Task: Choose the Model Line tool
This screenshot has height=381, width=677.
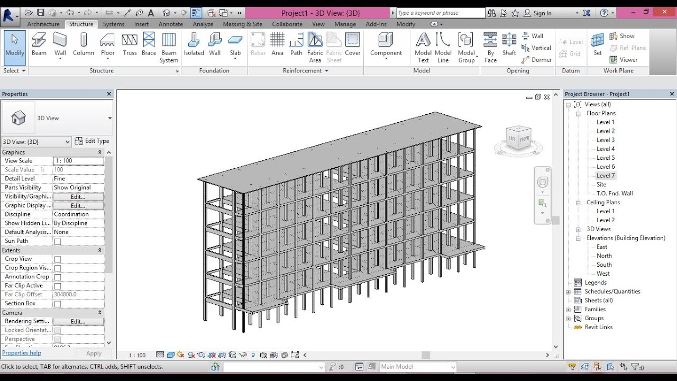Action: 443,48
